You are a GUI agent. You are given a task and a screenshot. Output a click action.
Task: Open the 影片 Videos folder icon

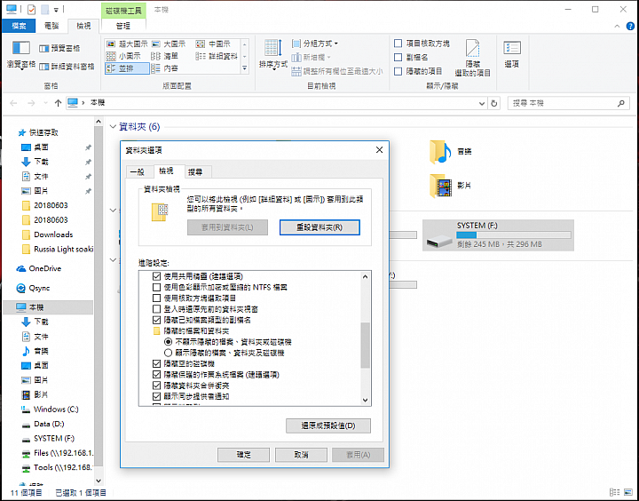(440, 186)
